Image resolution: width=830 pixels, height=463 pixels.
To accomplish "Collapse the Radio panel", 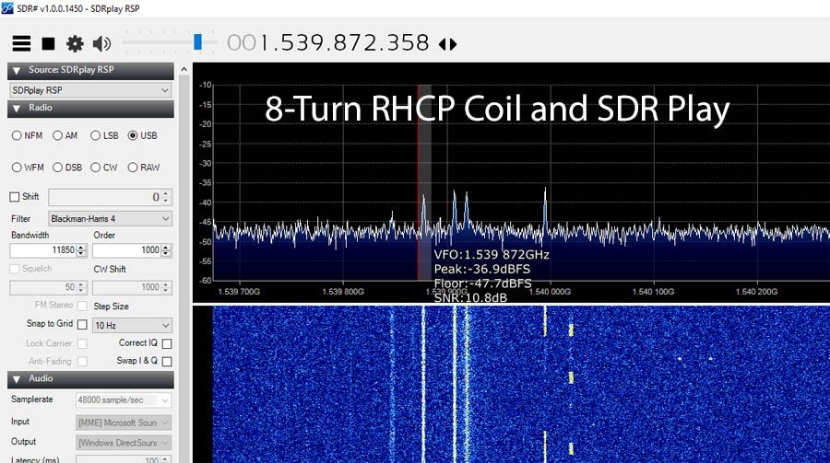I will coord(17,109).
